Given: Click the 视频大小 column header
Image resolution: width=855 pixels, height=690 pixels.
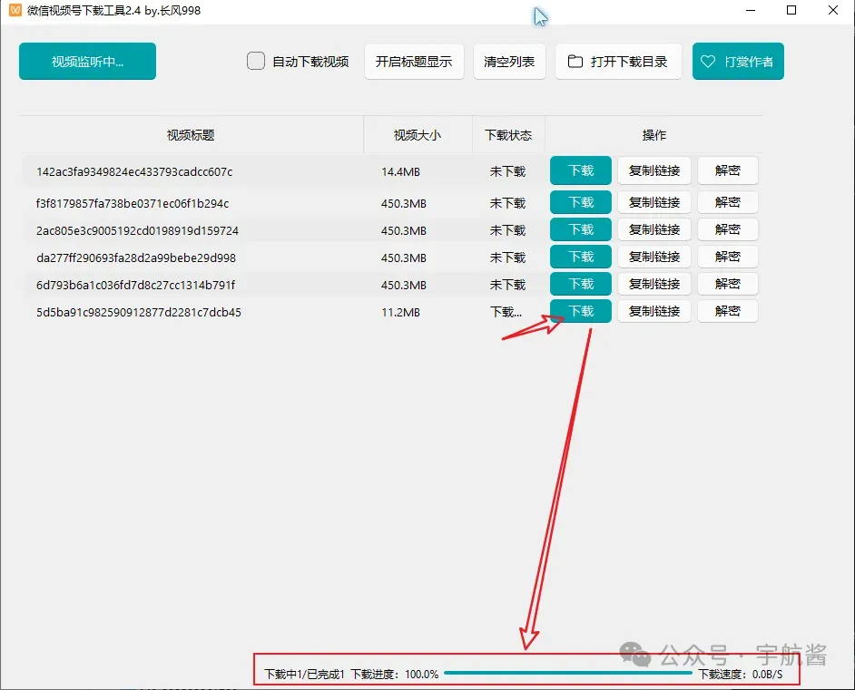Looking at the screenshot, I should [x=418, y=135].
